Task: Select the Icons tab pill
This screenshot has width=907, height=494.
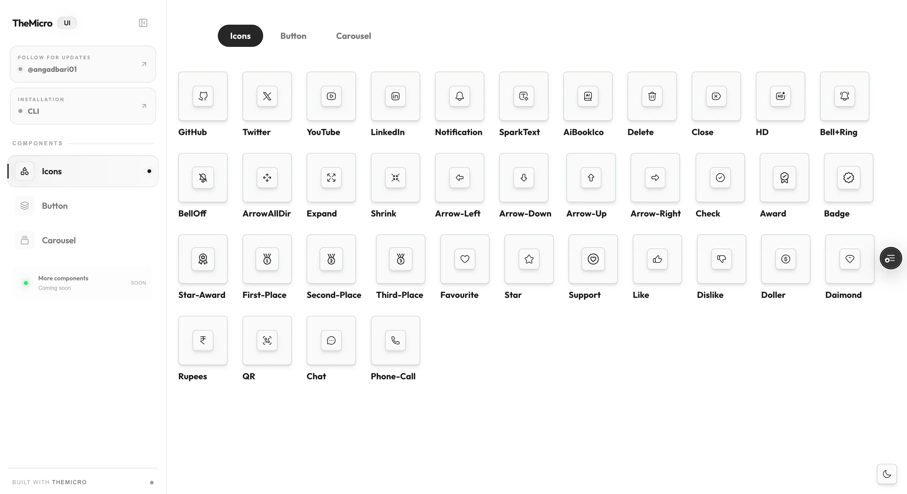Action: click(240, 36)
